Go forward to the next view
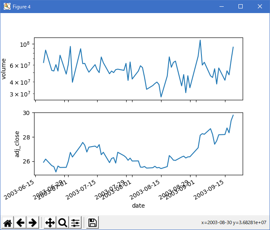270x230 pixels. pyautogui.click(x=33, y=222)
